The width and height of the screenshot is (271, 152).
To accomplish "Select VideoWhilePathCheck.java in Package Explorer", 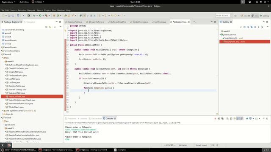I will tap(21, 103).
